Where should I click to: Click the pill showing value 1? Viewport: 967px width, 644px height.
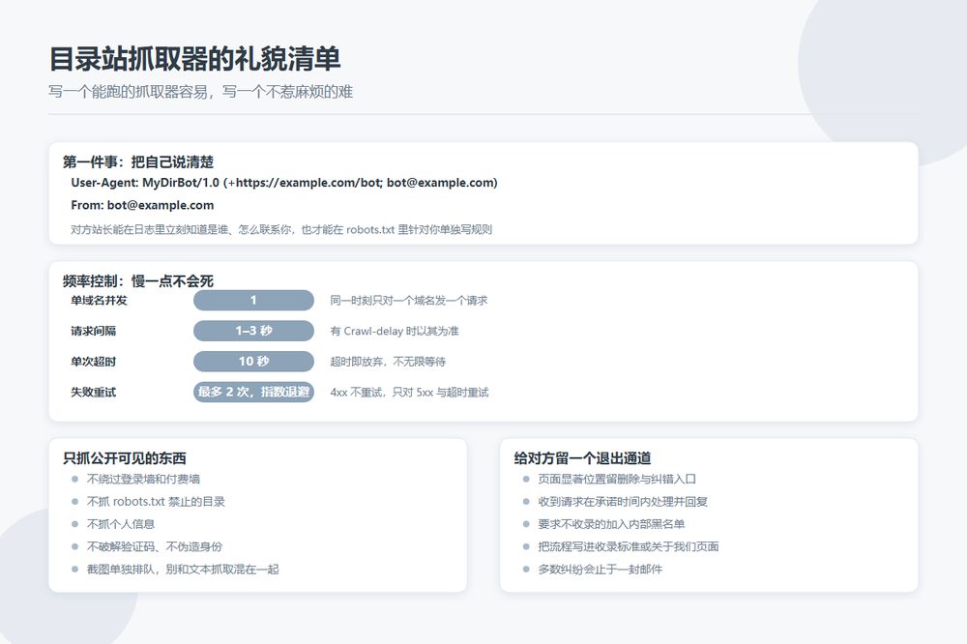click(253, 301)
